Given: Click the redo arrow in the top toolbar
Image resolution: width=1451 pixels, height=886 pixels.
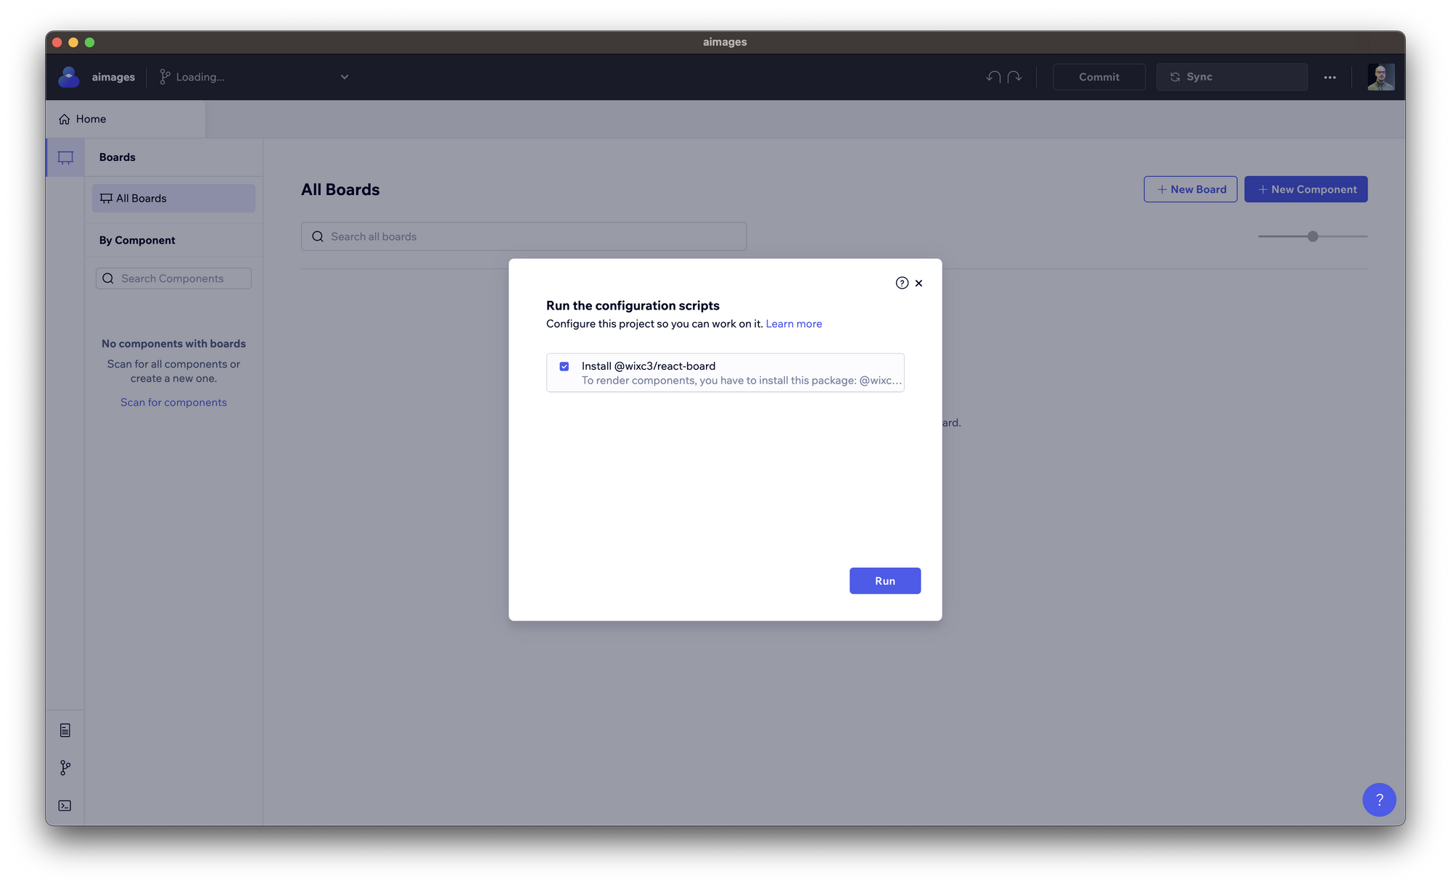Looking at the screenshot, I should [1014, 76].
